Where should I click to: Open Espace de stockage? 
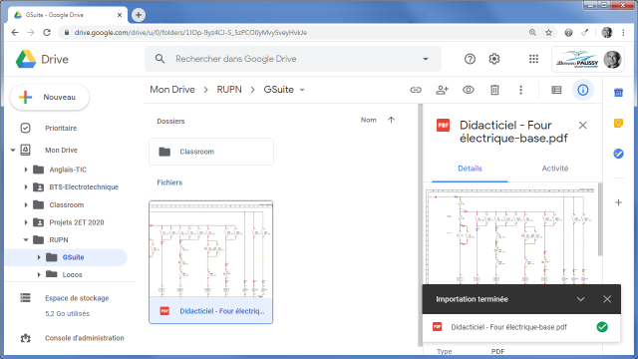[77, 298]
